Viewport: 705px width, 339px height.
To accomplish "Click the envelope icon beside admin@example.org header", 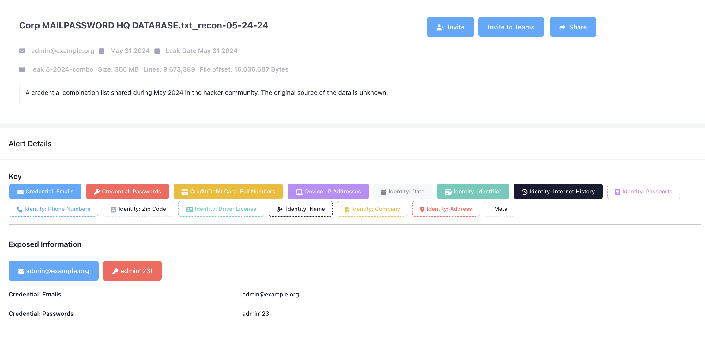I will [22, 51].
